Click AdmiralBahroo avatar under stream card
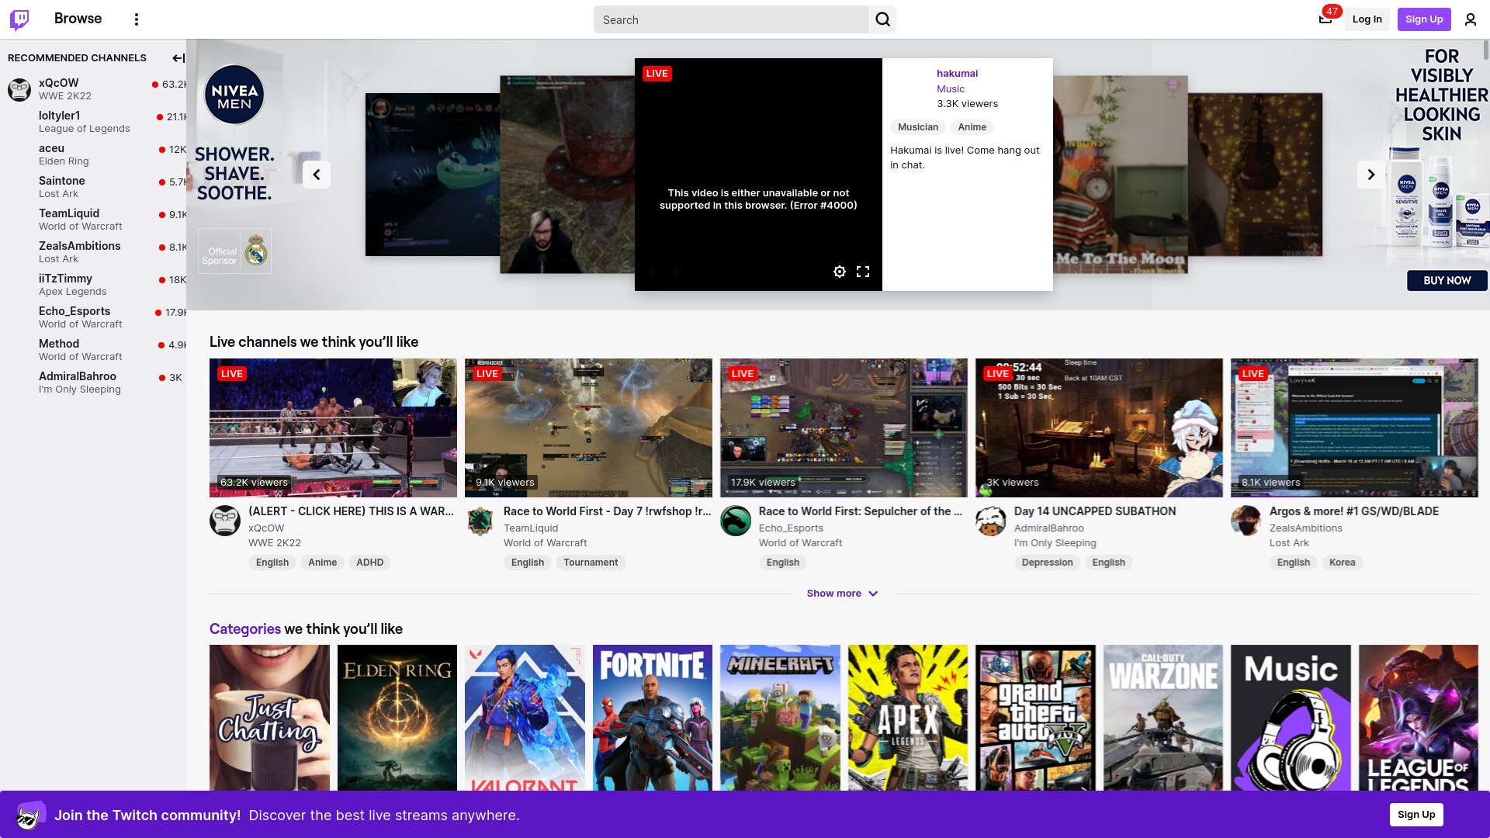The width and height of the screenshot is (1490, 838). (991, 521)
